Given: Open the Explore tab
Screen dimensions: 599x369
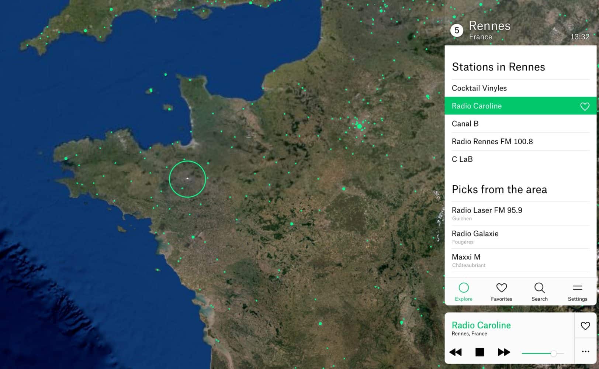Looking at the screenshot, I should pos(464,292).
